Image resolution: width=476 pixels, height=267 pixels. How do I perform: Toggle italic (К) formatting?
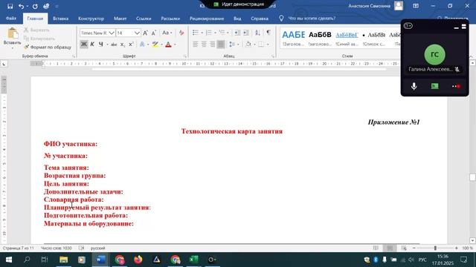[x=92, y=44]
